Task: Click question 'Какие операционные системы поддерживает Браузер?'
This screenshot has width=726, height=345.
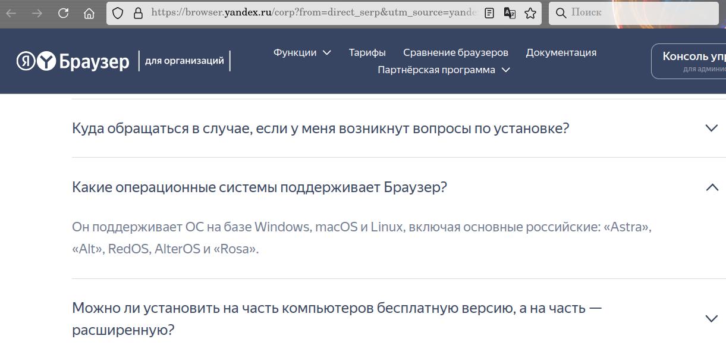Action: pyautogui.click(x=259, y=187)
